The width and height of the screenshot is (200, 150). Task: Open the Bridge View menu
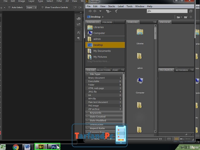[x=103, y=6]
